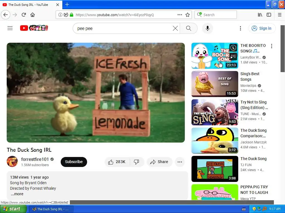
Task: Click the browser forward arrow
Action: (15, 15)
